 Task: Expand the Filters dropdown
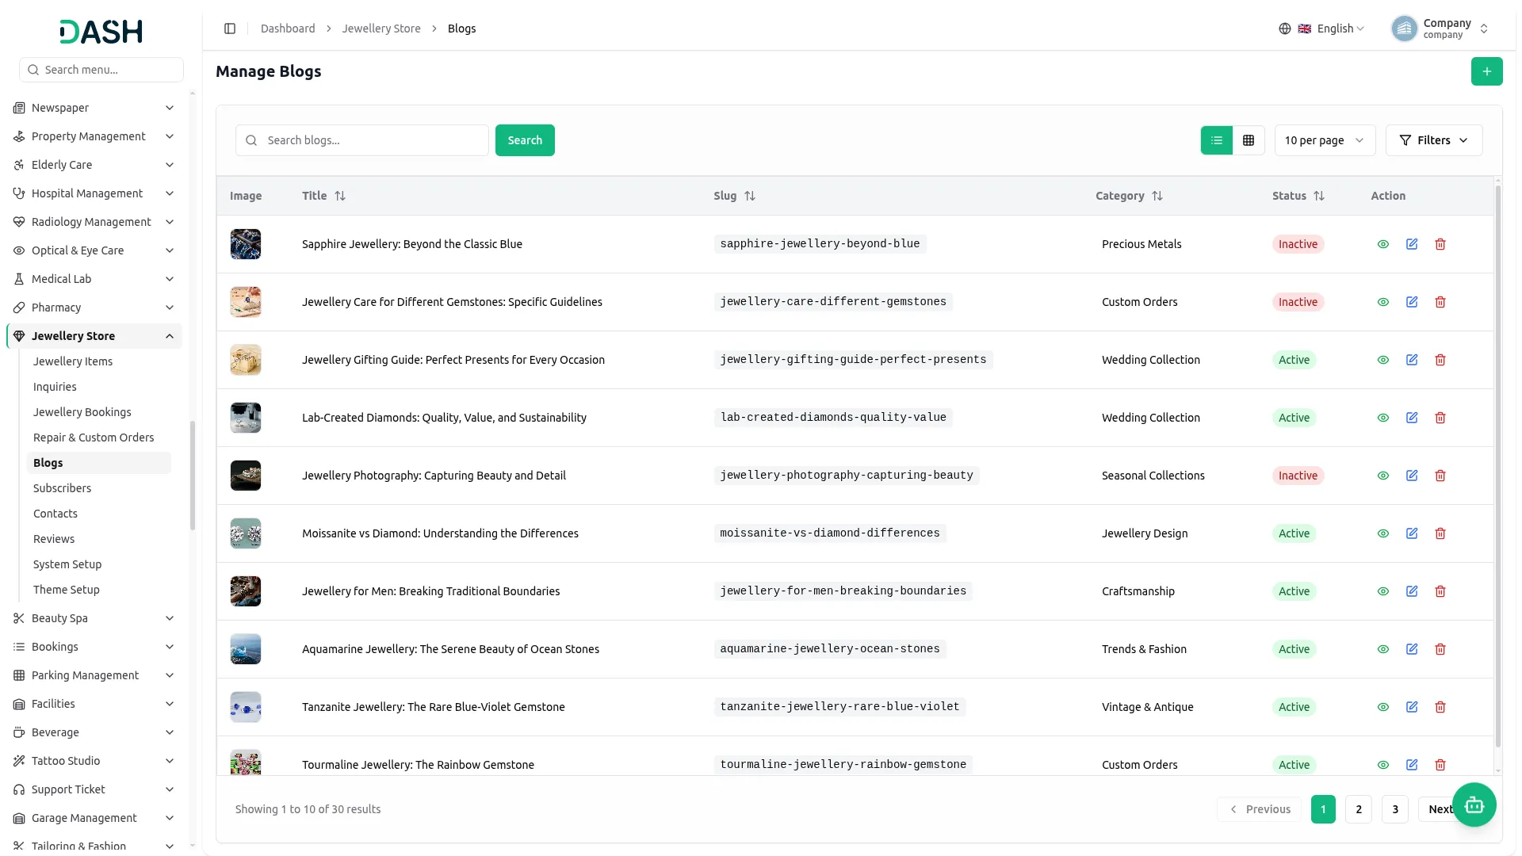coord(1434,140)
